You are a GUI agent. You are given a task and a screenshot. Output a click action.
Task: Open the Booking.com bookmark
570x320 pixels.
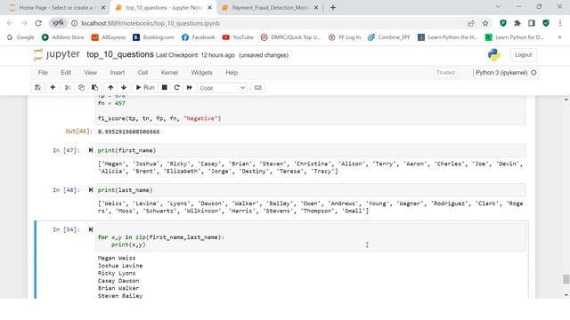[x=154, y=37]
